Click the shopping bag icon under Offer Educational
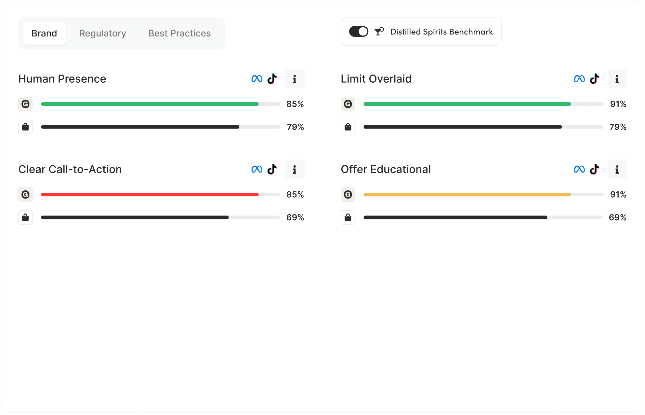The width and height of the screenshot is (645, 415). tap(348, 217)
